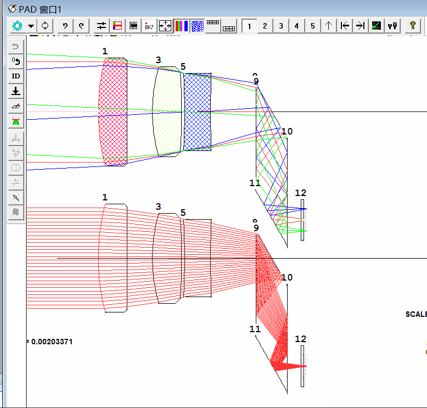427x408 pixels.
Task: Open the PAD settings gear icon
Action: coord(18,26)
